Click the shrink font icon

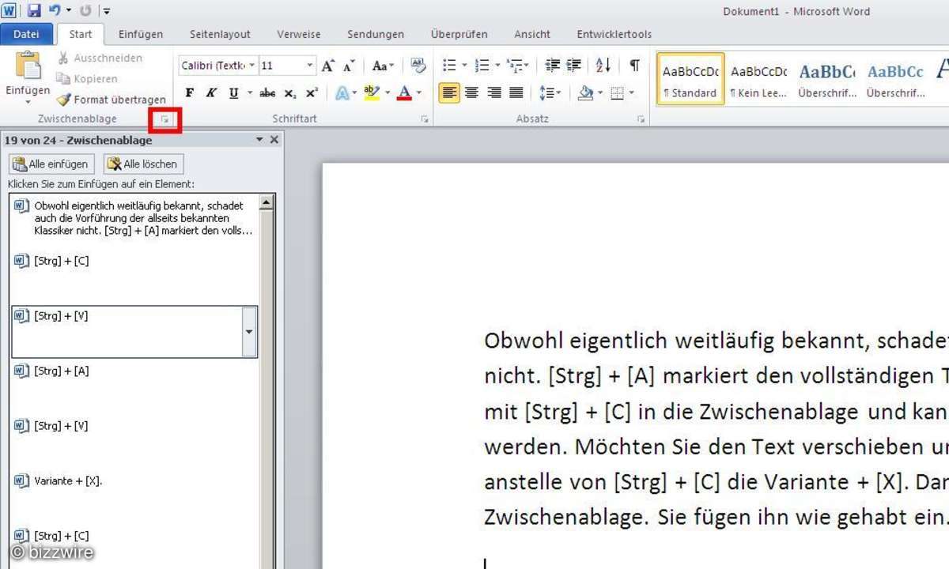pos(349,66)
